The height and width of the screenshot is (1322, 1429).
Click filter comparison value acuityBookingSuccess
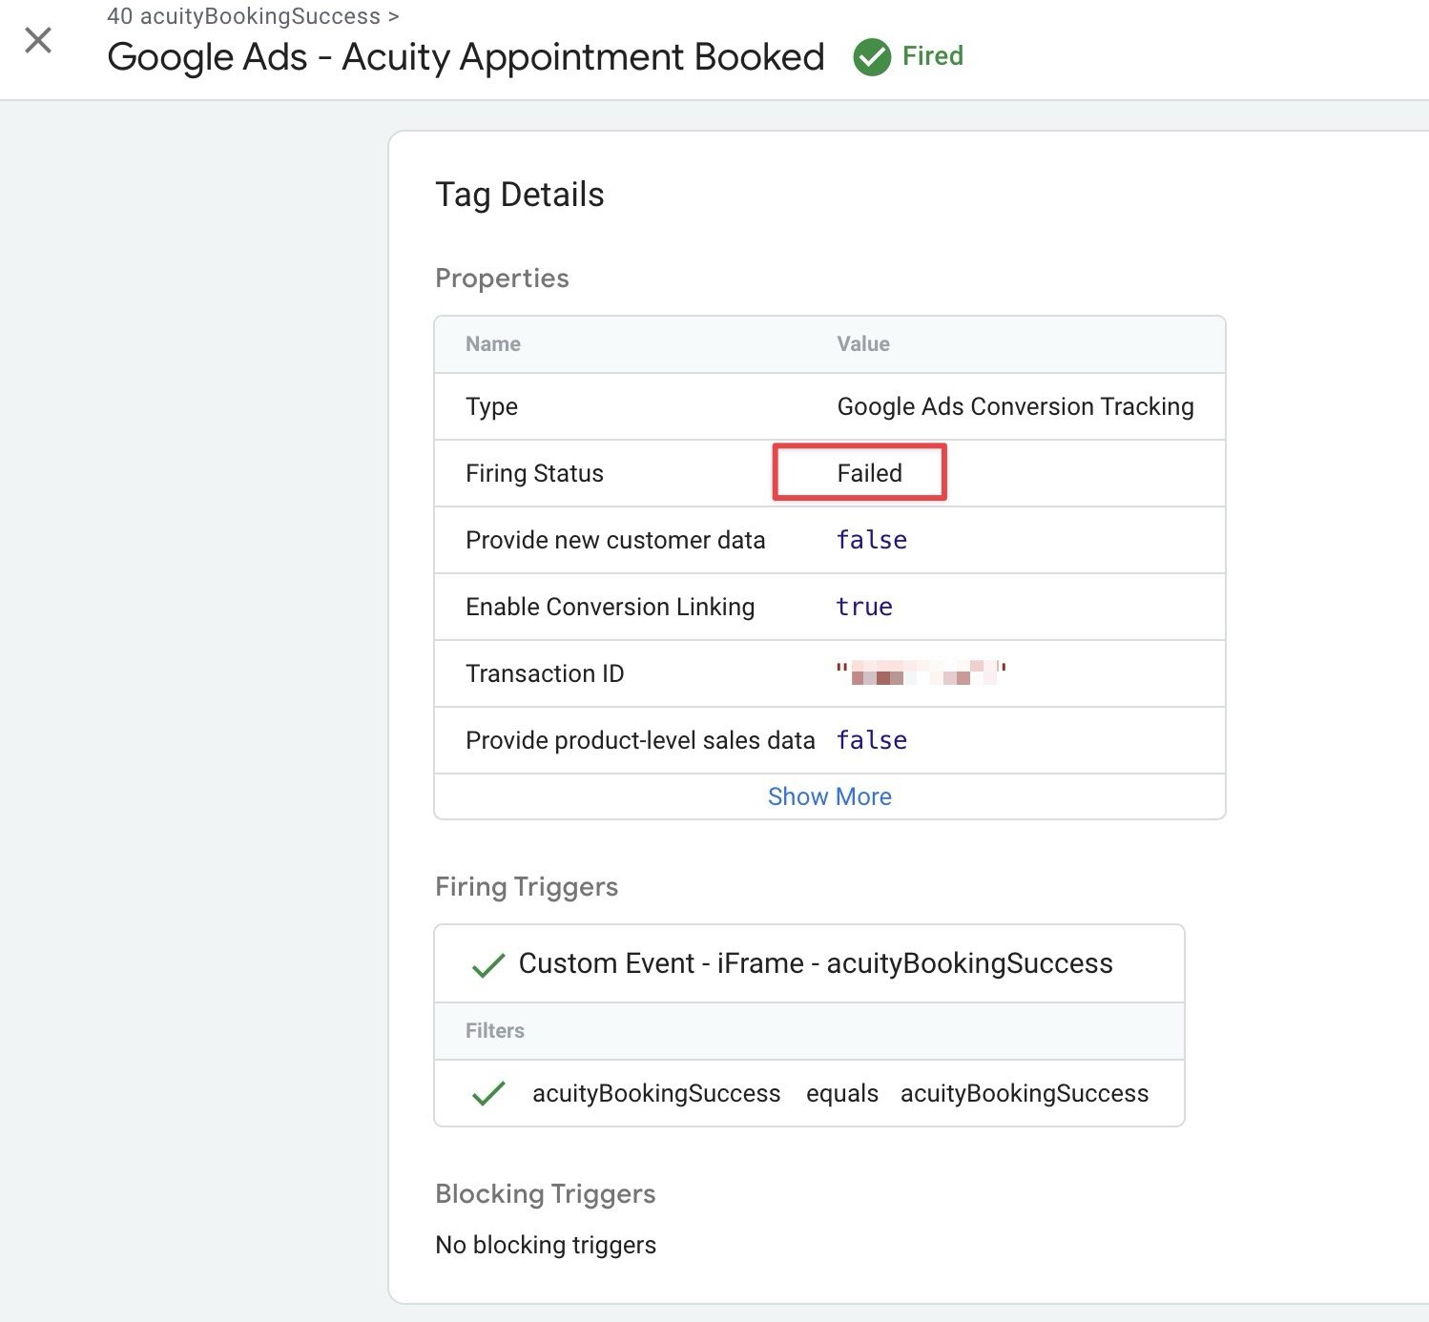point(1025,1093)
